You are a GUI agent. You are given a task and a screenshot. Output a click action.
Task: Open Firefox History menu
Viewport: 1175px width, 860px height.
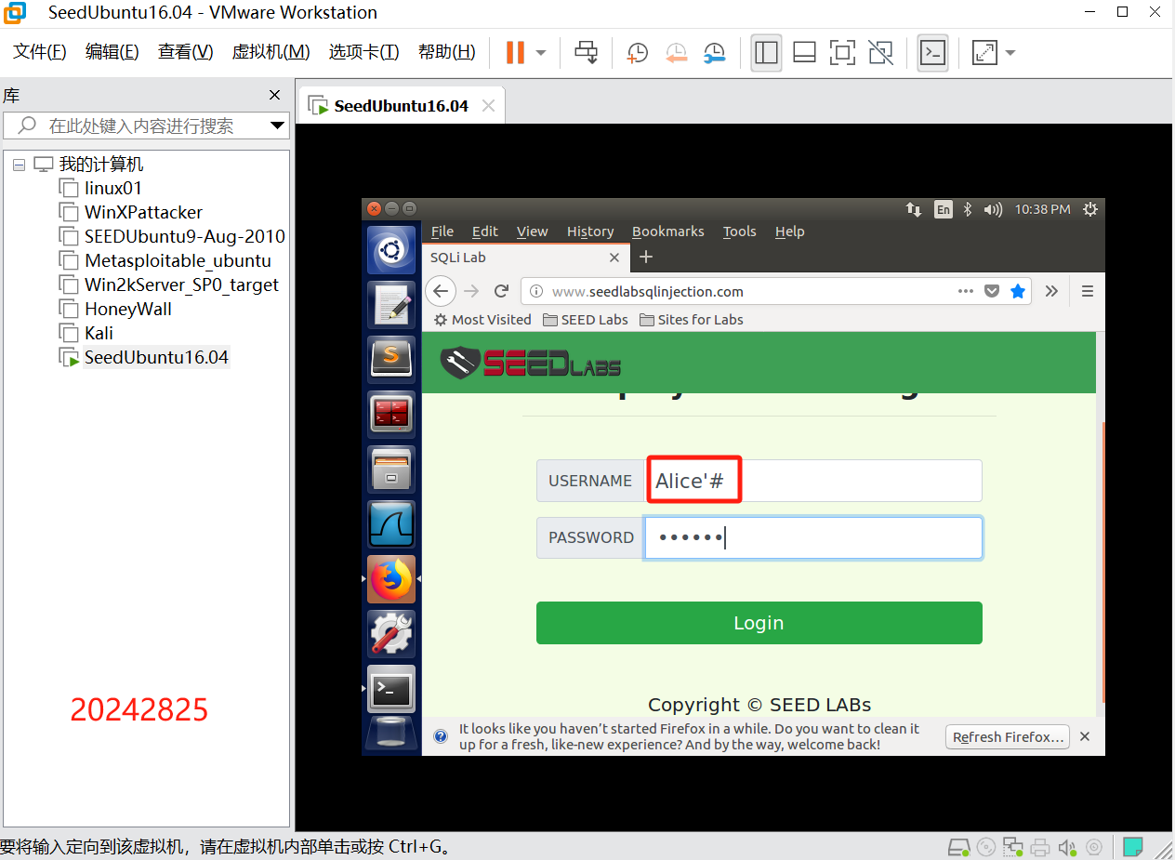(590, 232)
